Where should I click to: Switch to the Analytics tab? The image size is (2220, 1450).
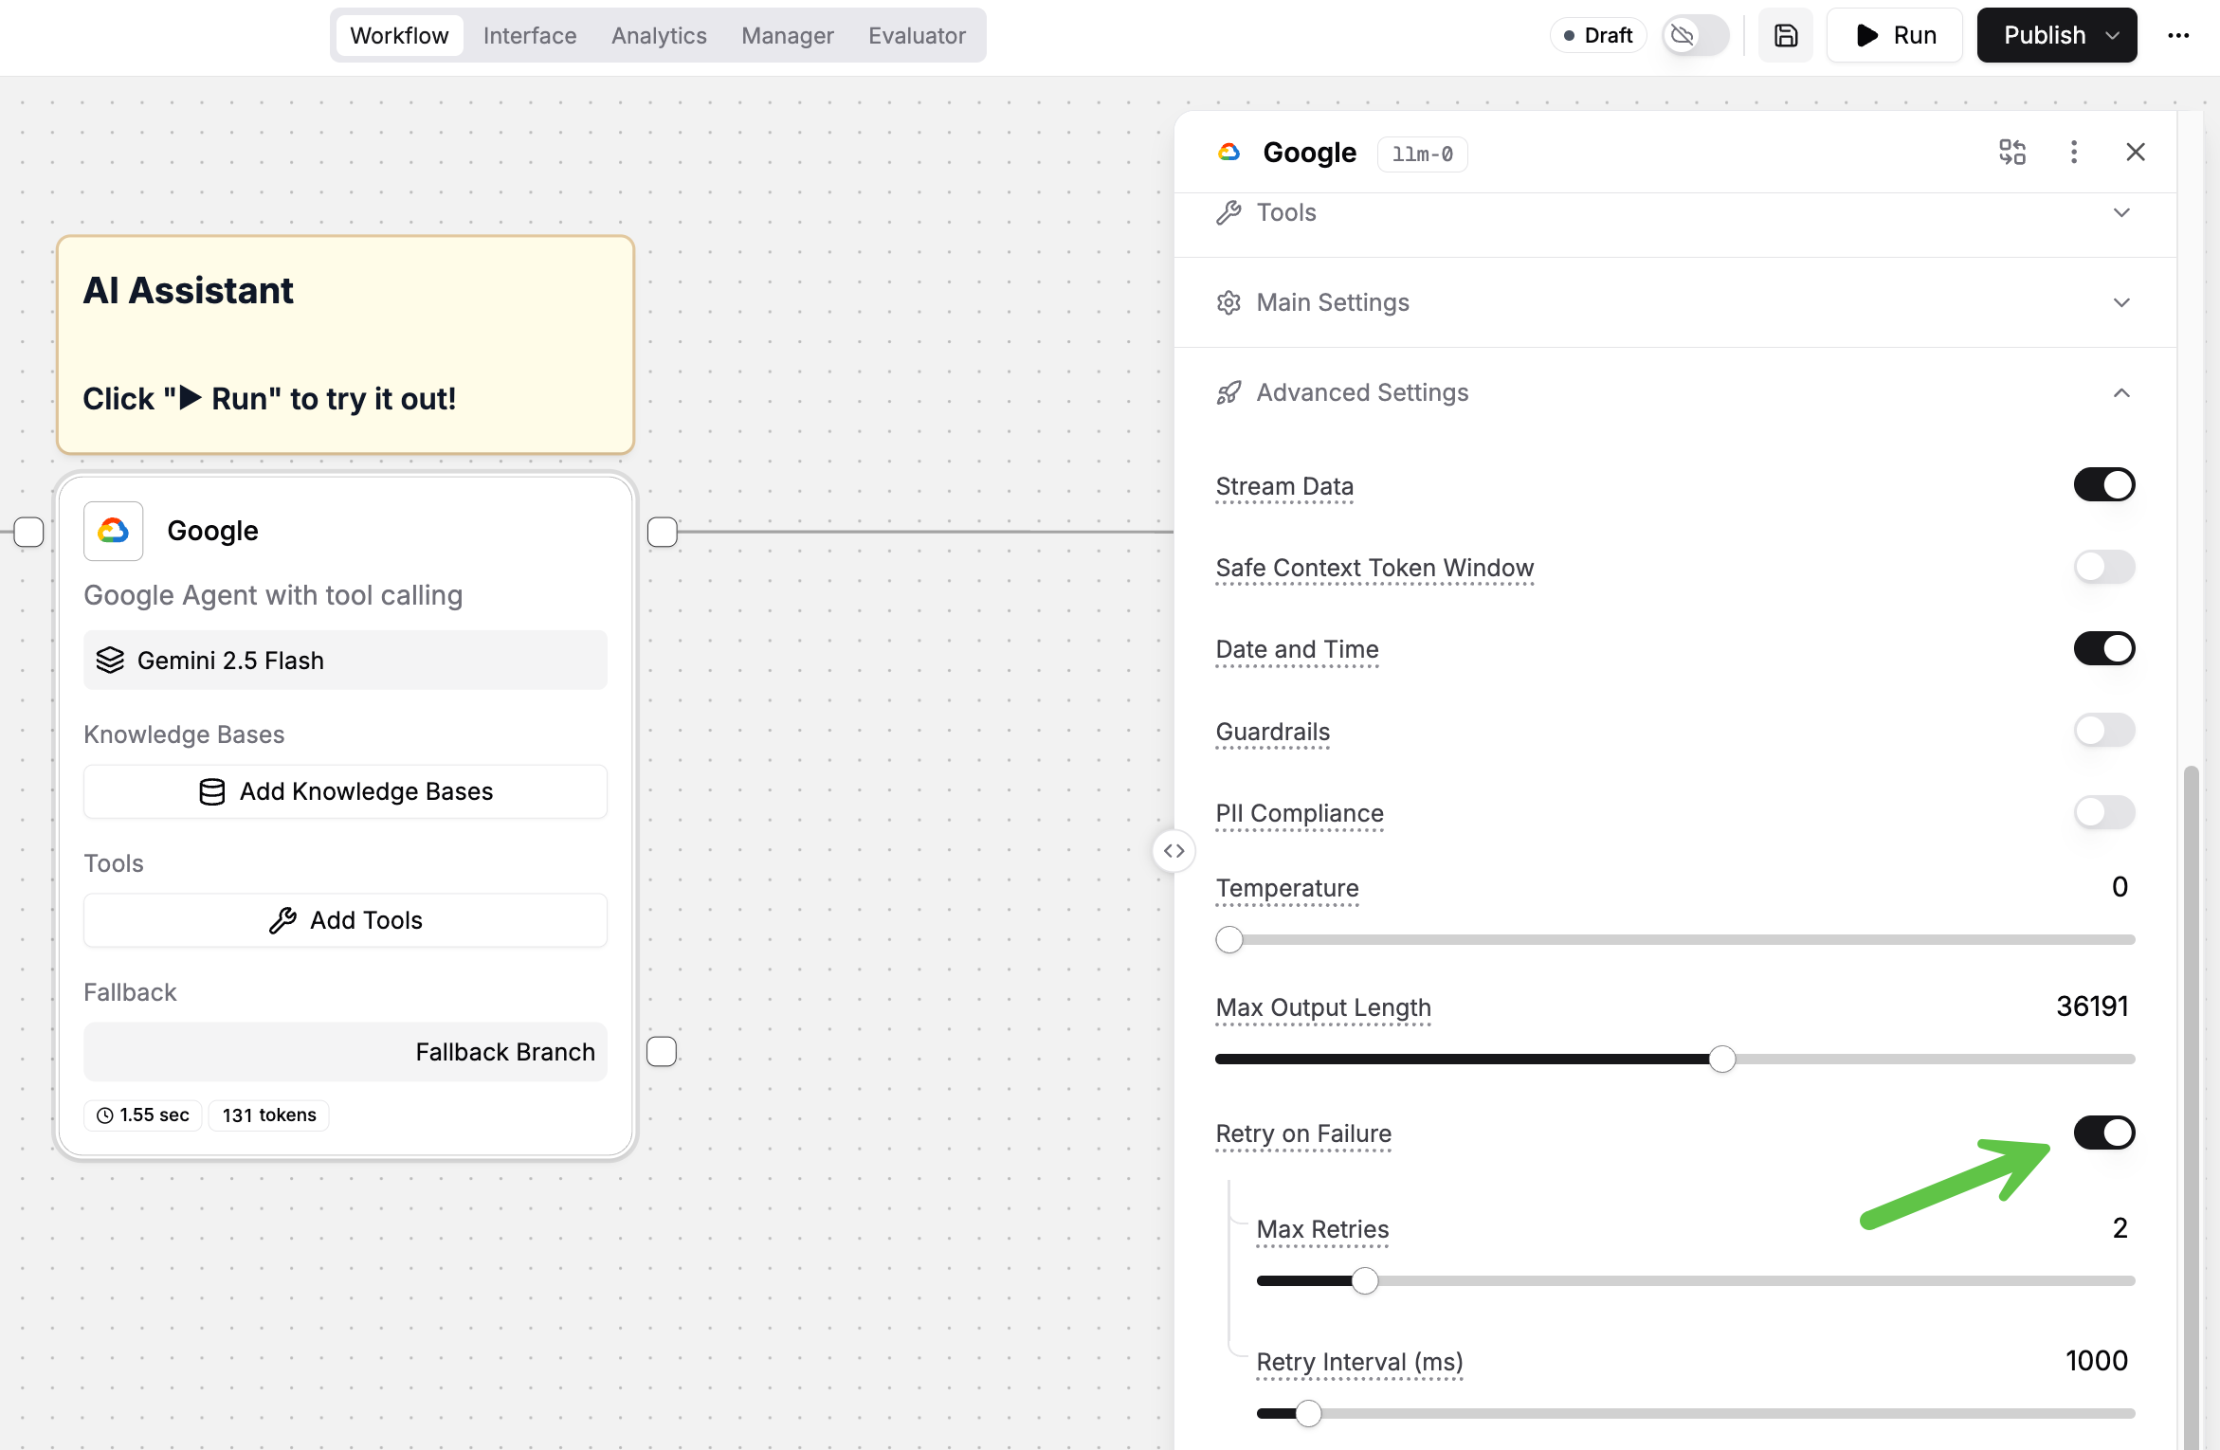tap(659, 35)
